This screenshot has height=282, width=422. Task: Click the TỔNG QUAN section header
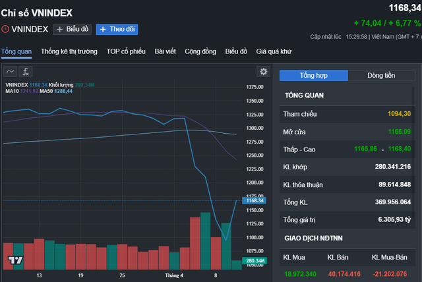[305, 96]
